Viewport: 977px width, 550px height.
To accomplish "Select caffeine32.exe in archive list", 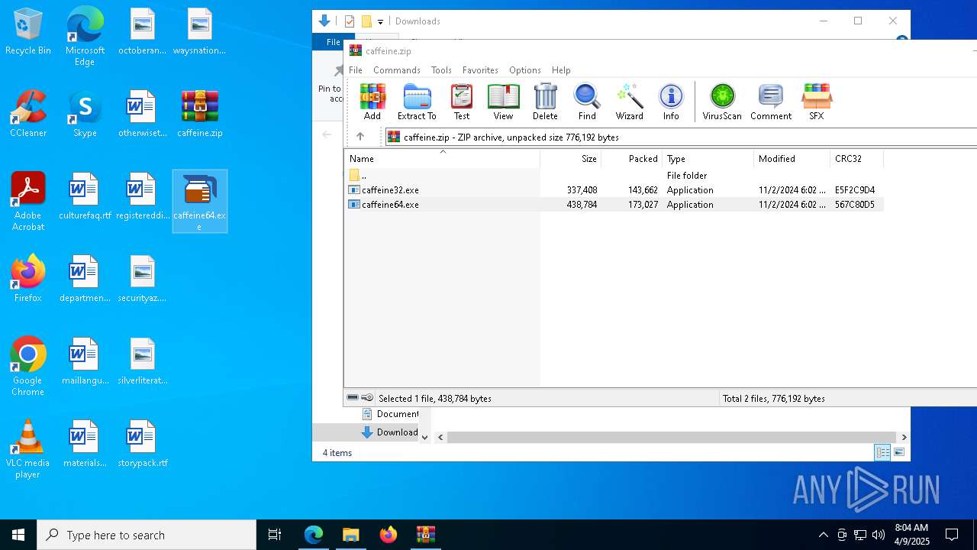I will tap(614, 190).
